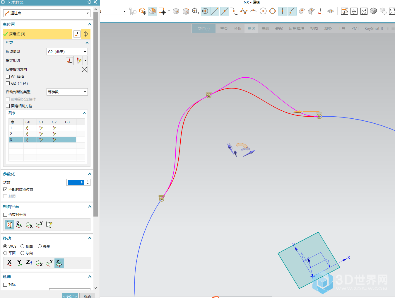Screen dimensions: 395x298
Task: Click the shaded solid cube render icon
Action: click(373, 11)
